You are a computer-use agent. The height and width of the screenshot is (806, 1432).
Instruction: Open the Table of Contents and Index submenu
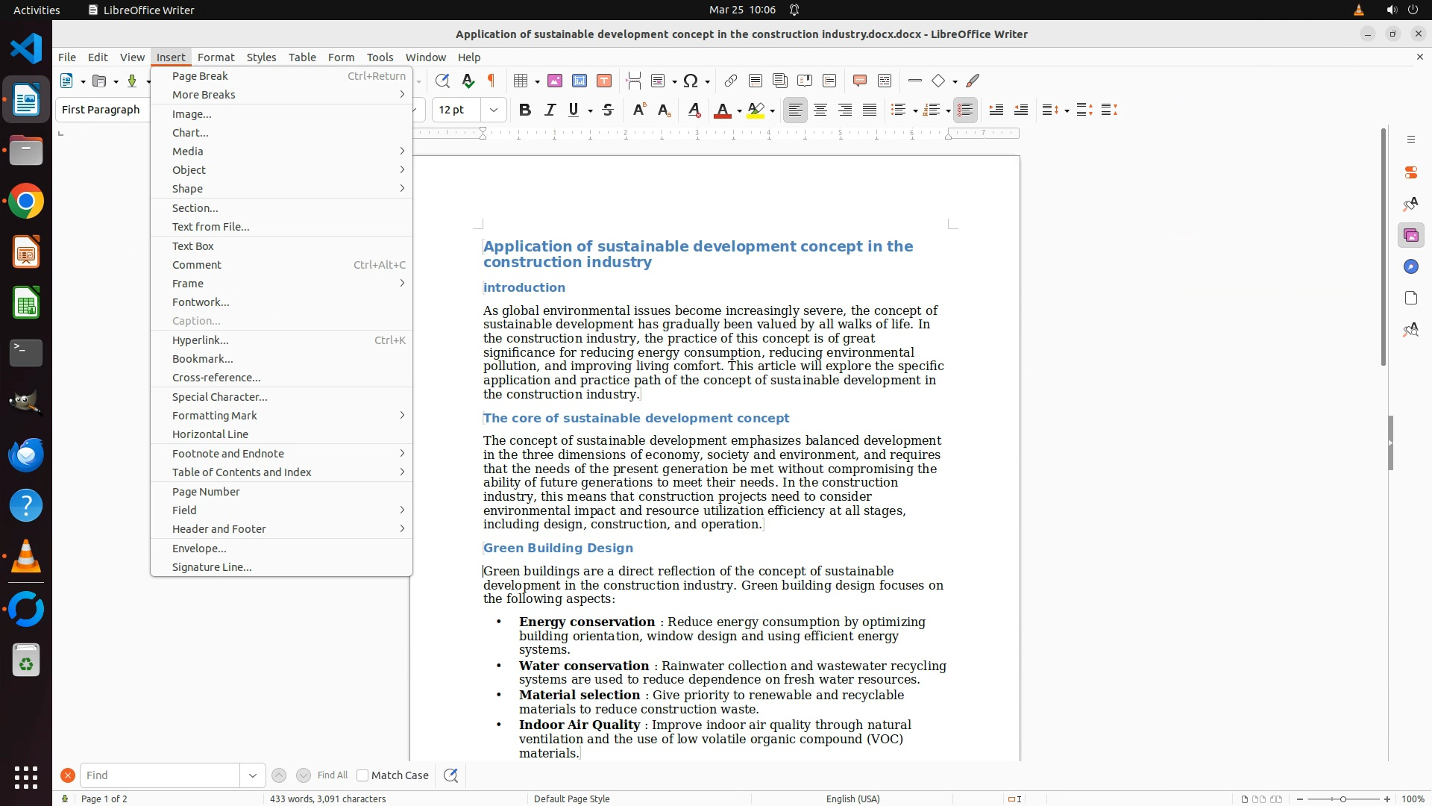242,472
